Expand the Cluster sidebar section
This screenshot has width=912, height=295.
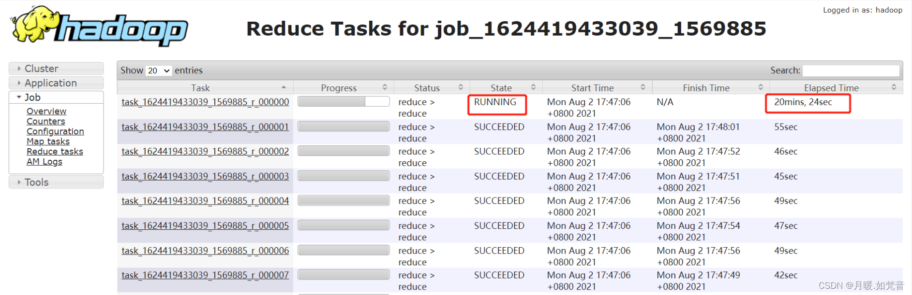(56, 69)
